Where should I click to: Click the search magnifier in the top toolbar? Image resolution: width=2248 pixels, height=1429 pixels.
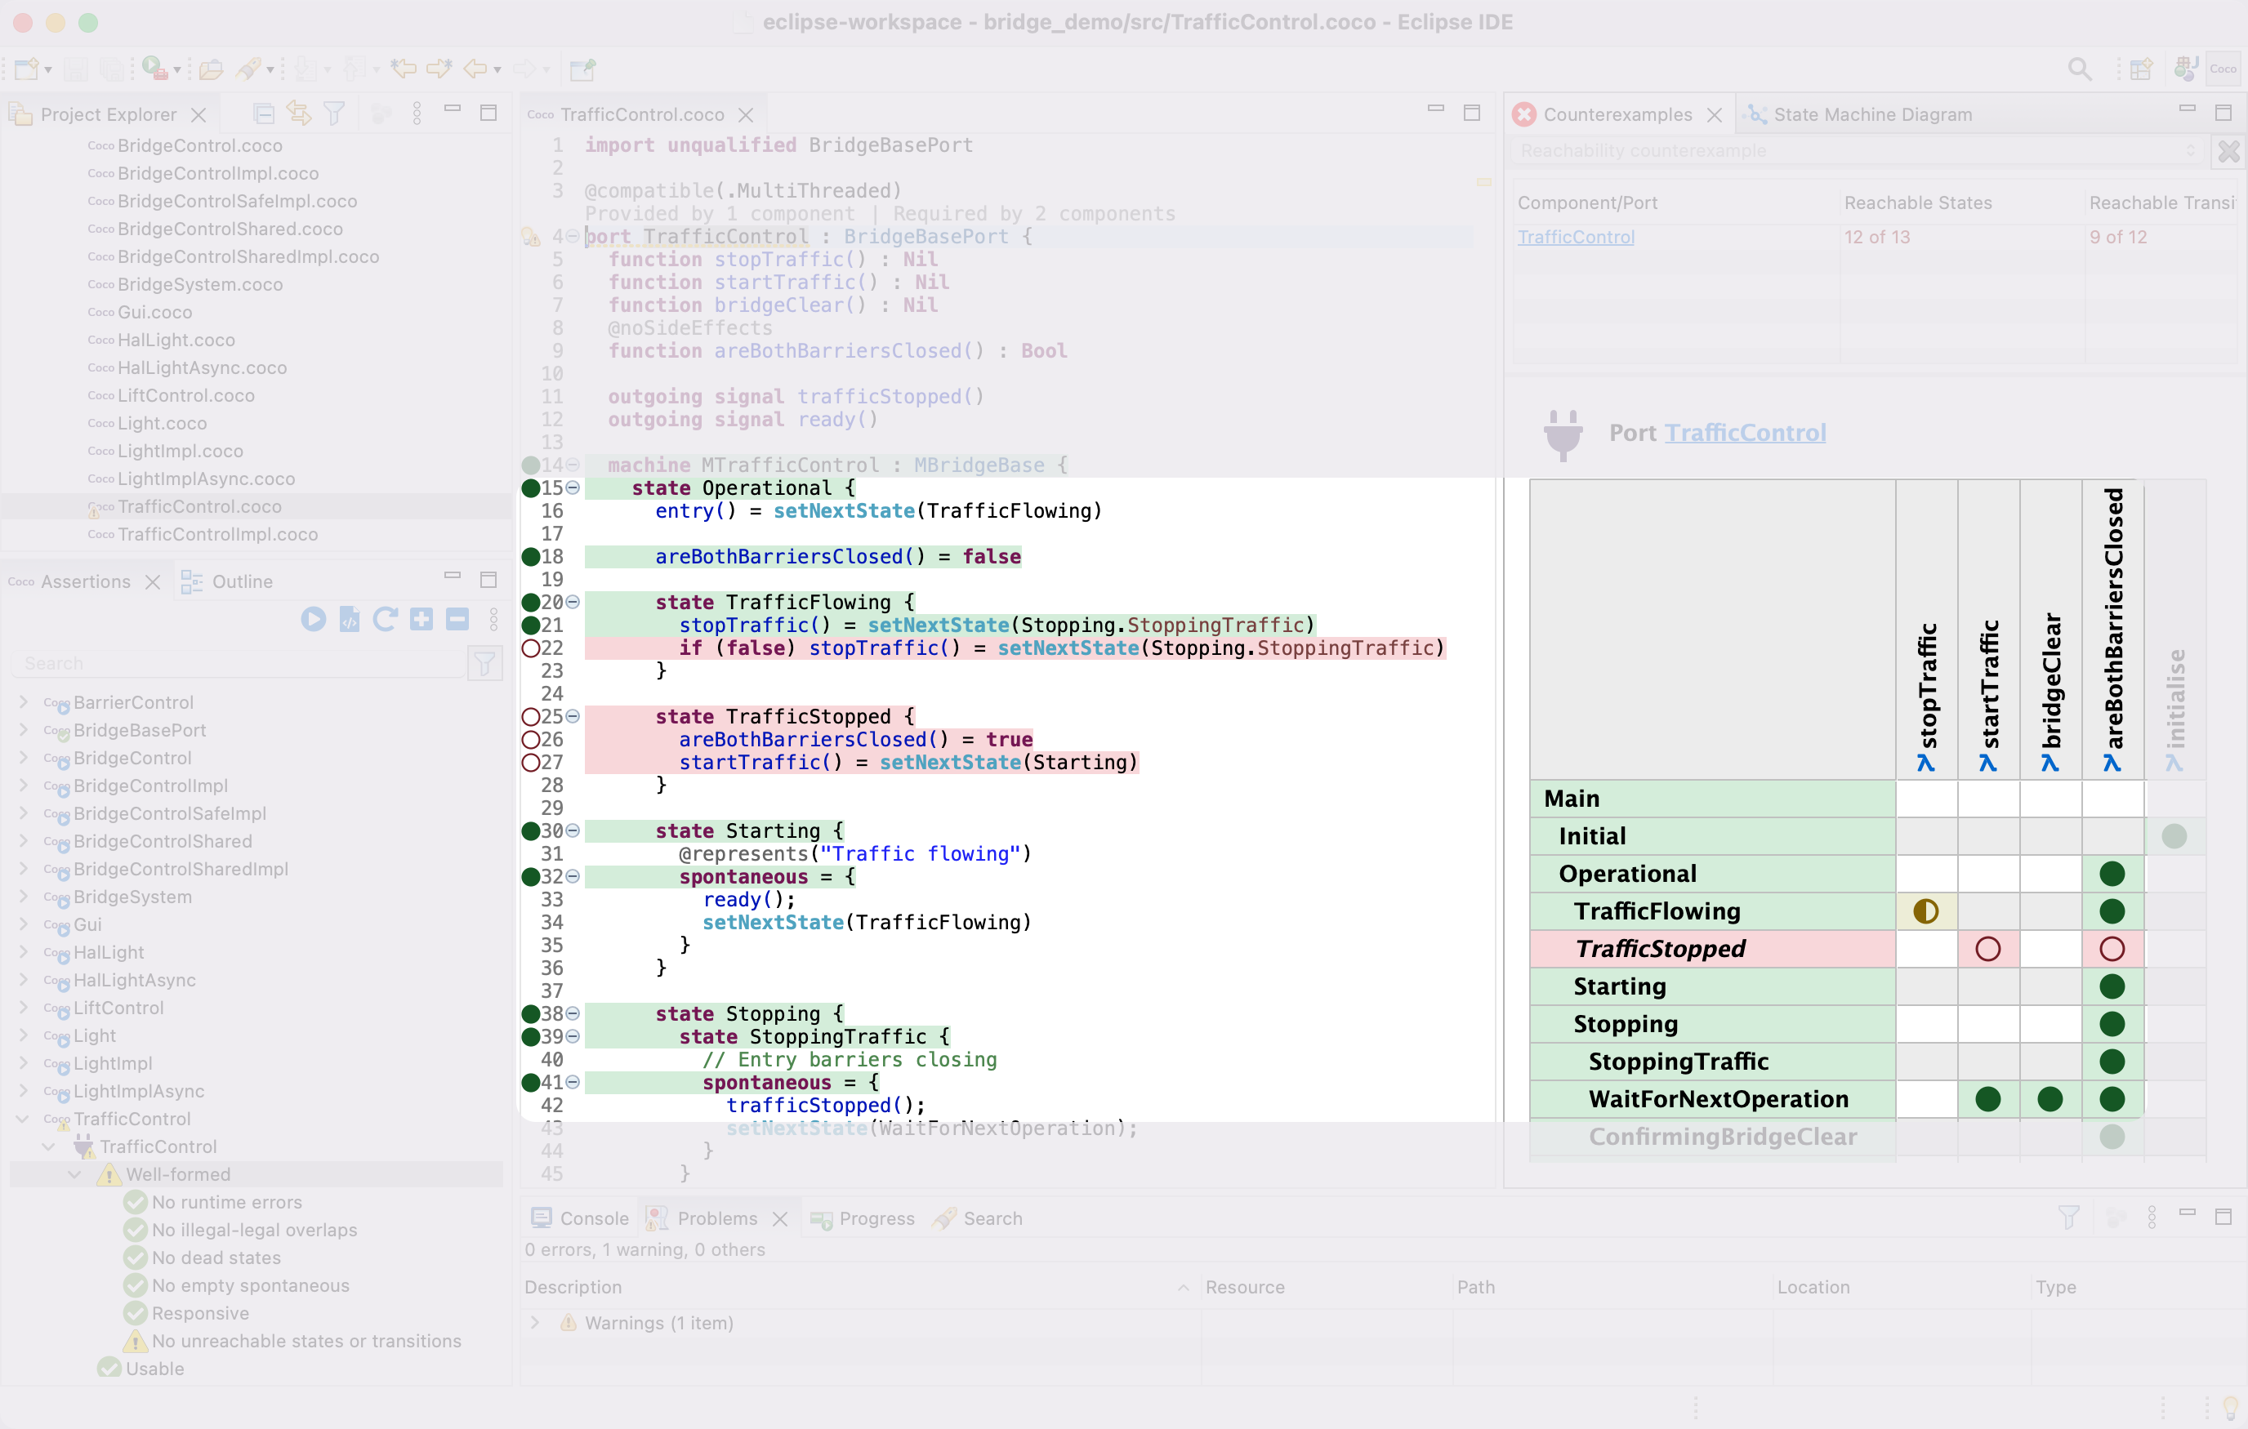tap(2079, 69)
